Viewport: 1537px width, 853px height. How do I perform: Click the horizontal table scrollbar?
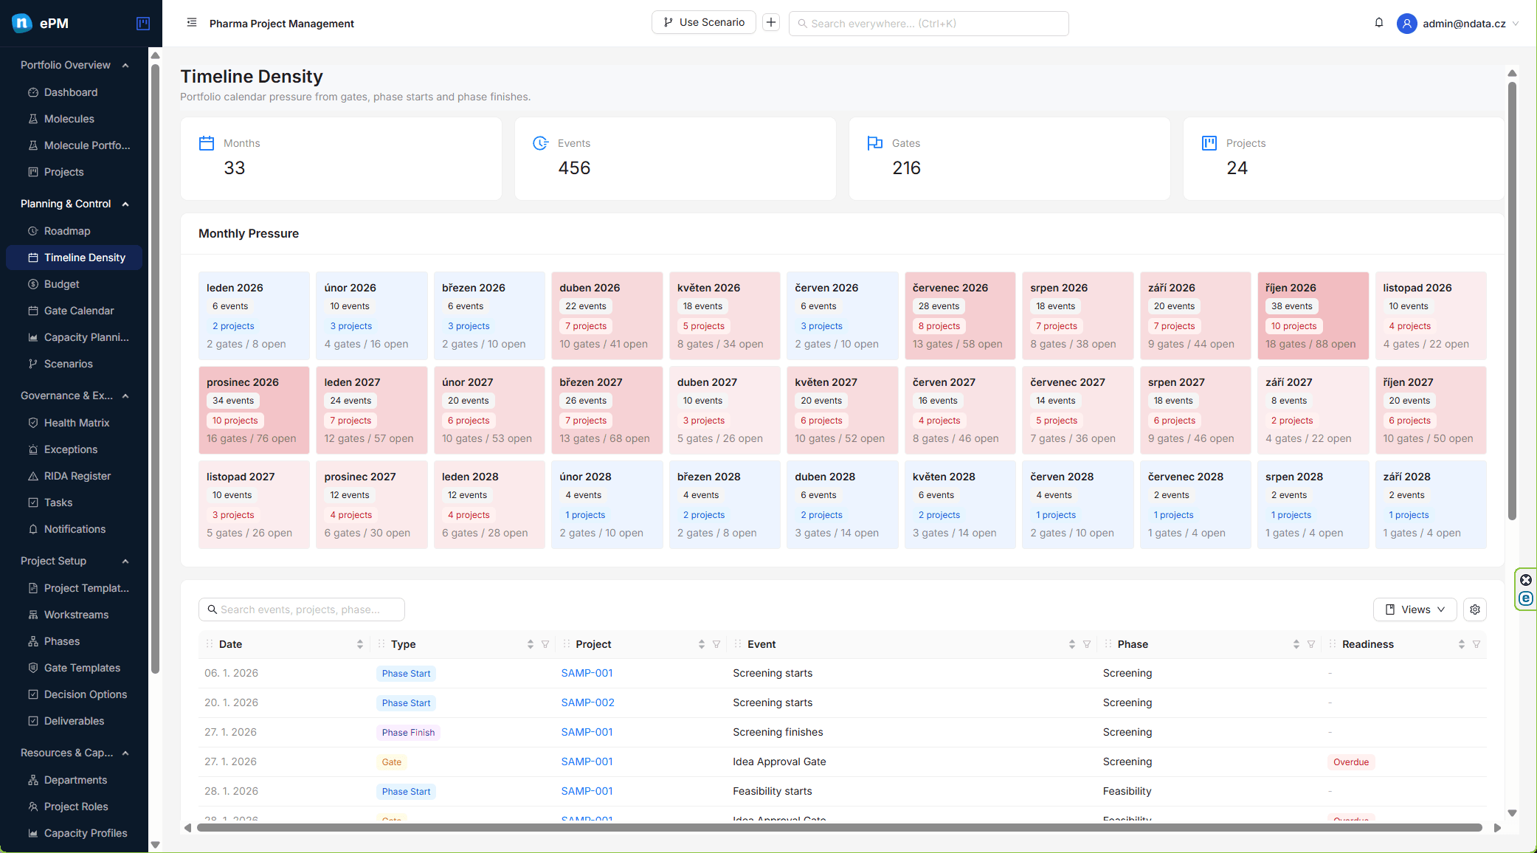pyautogui.click(x=840, y=828)
